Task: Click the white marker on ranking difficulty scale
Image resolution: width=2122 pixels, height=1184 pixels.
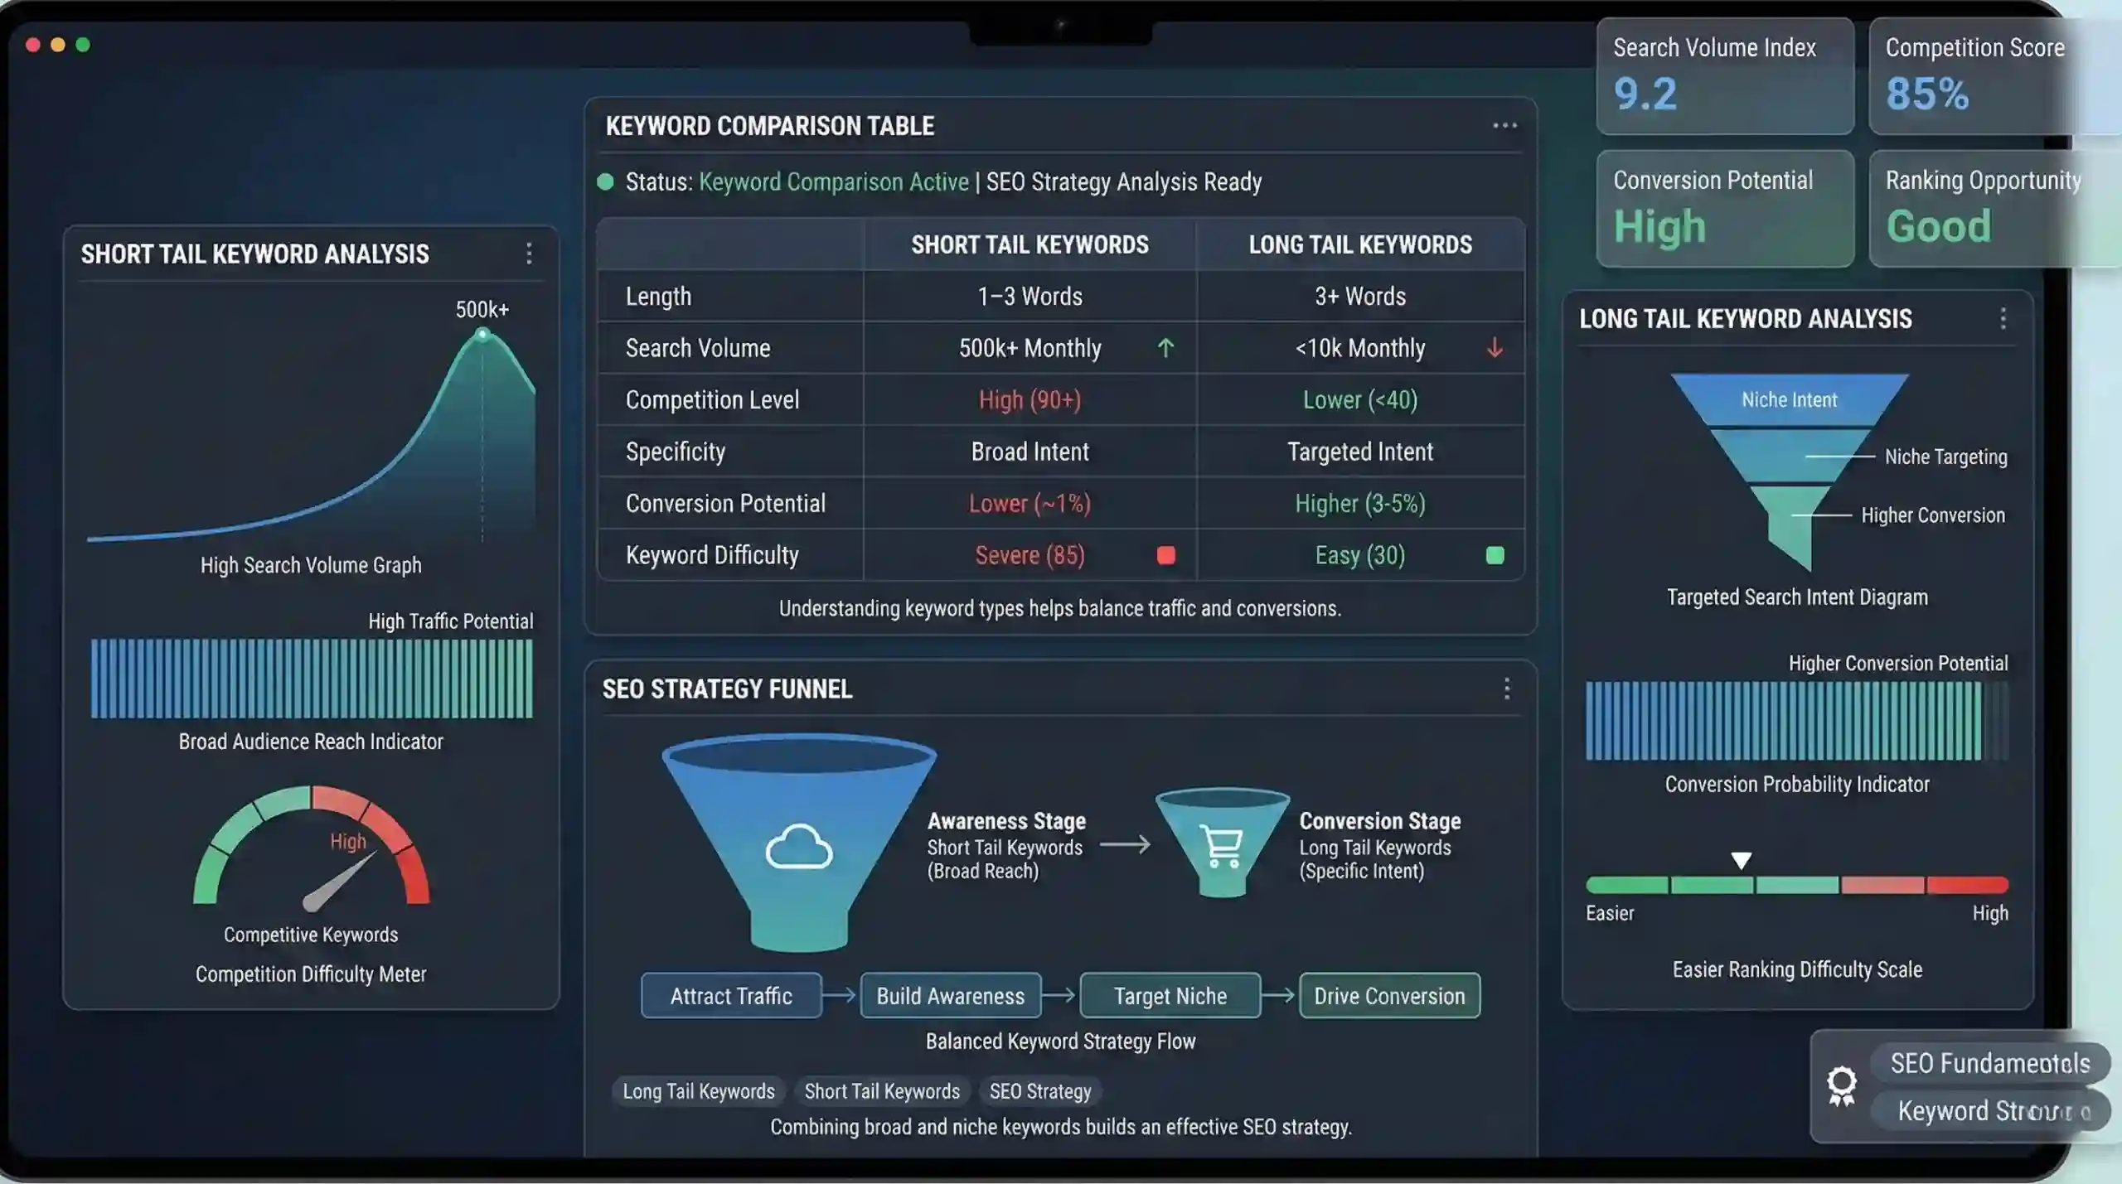Action: pos(1741,860)
